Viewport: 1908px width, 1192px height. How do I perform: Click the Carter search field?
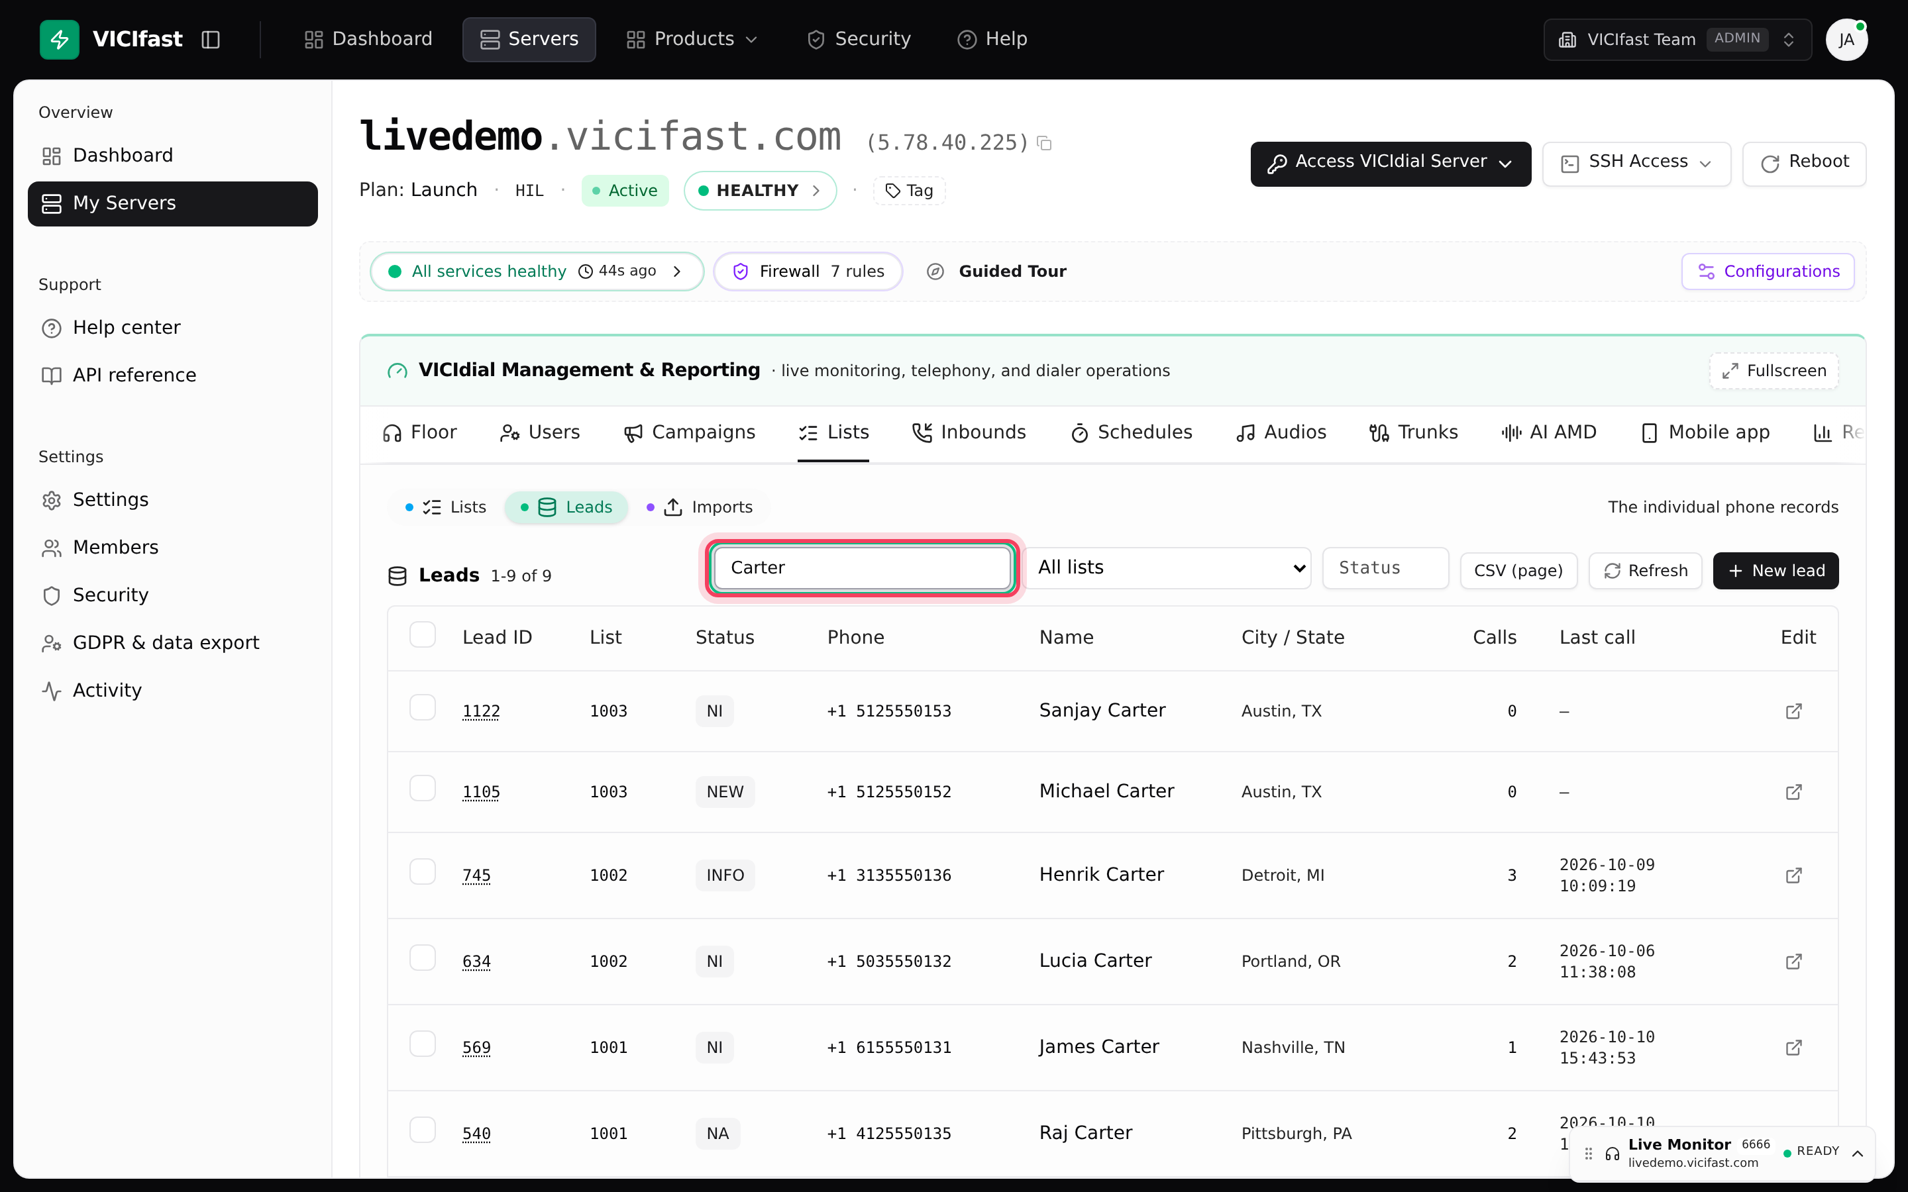pyautogui.click(x=861, y=568)
